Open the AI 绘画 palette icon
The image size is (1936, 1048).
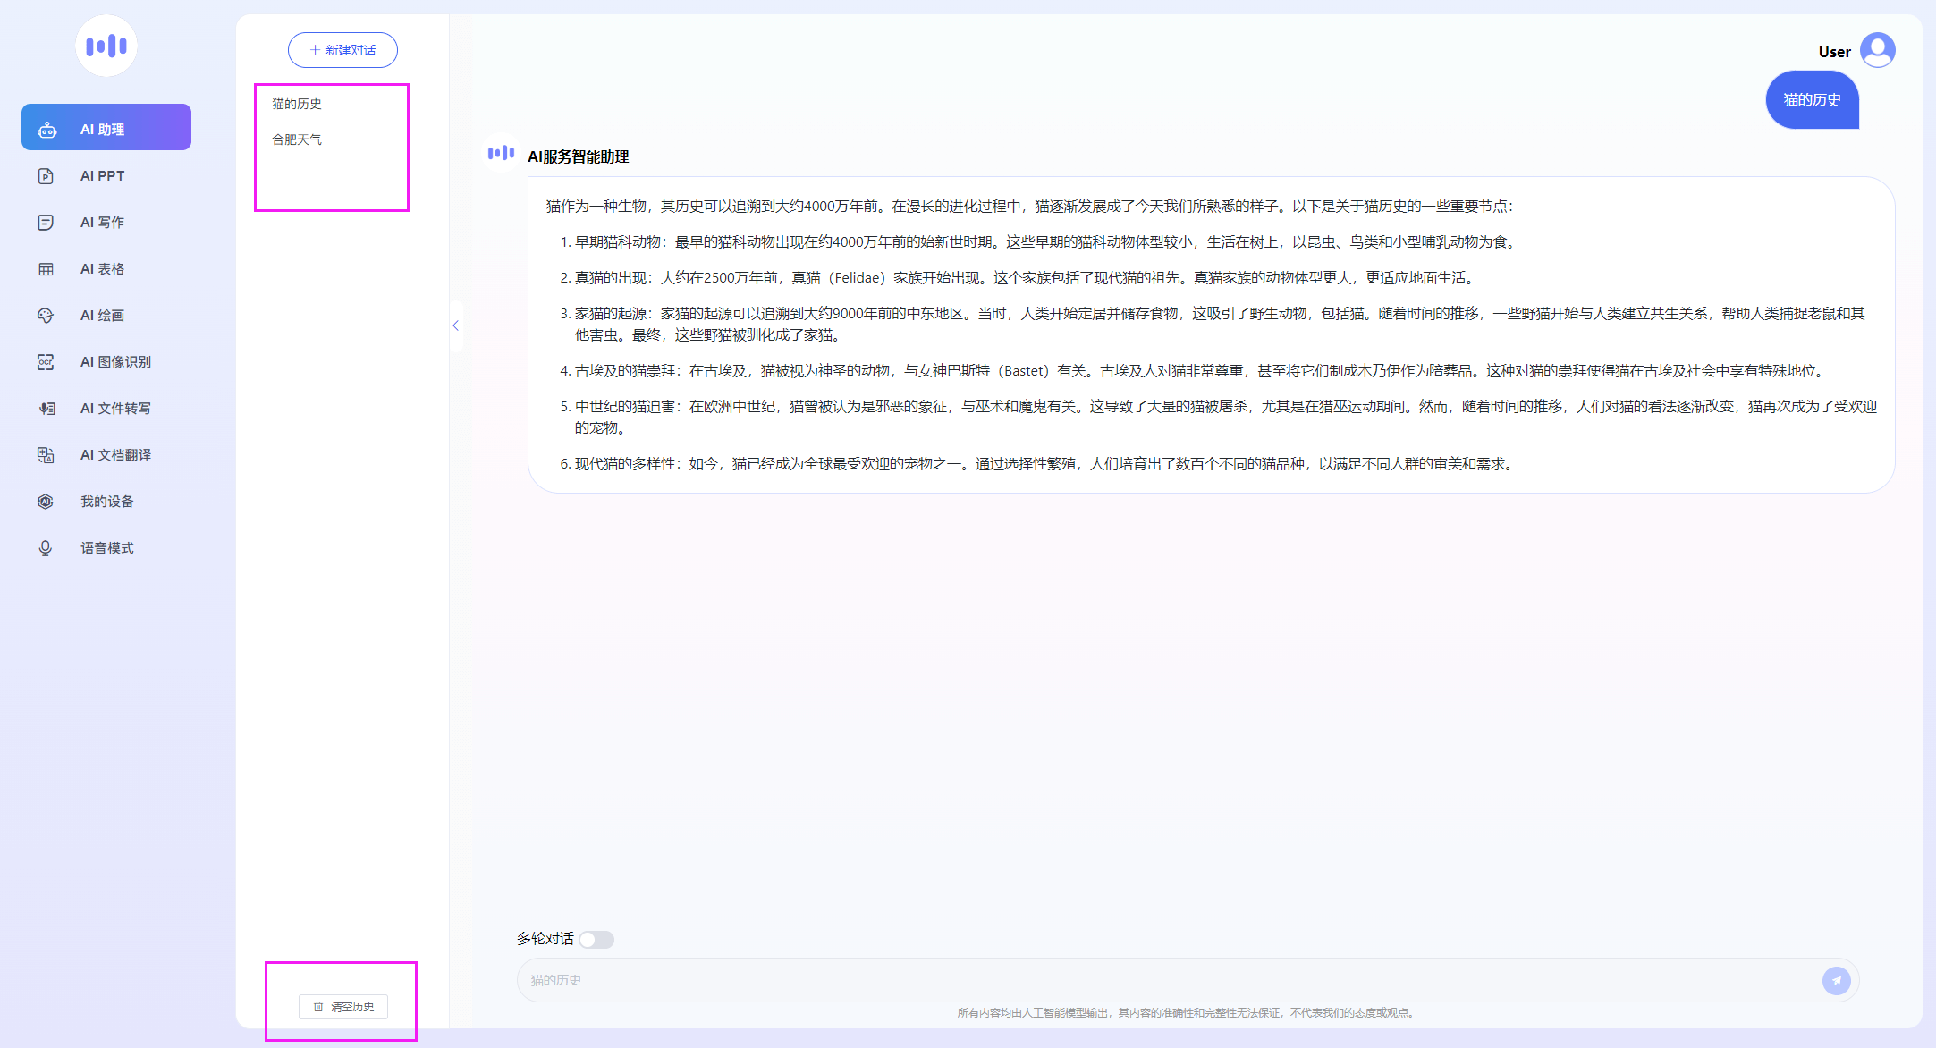tap(46, 316)
